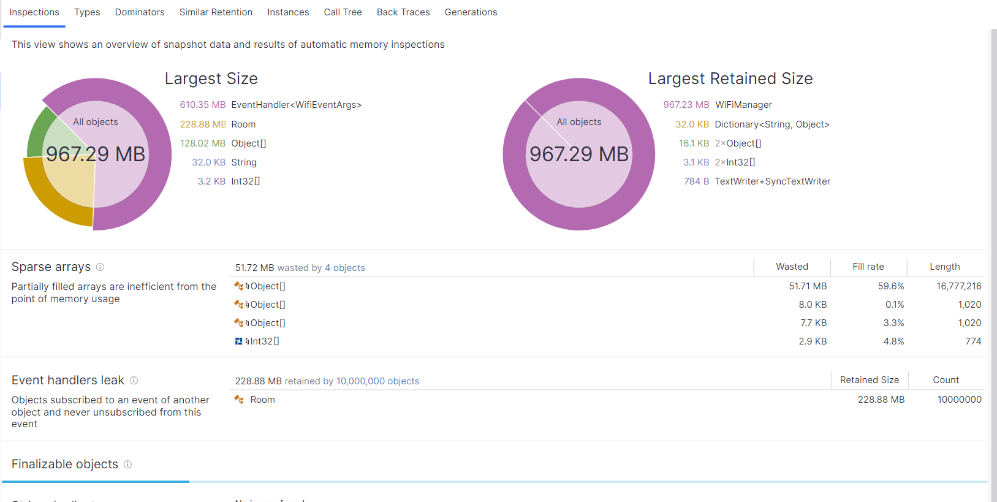Click the Fill rate column header

pyautogui.click(x=868, y=267)
